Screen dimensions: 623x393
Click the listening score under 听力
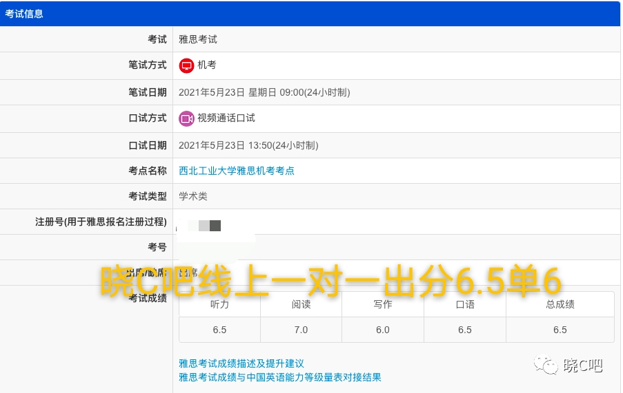point(219,330)
